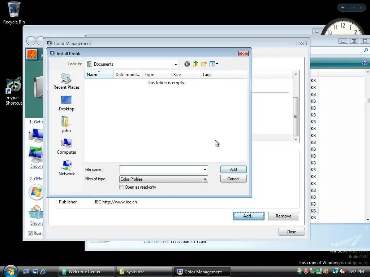Open Recycle Bin on the desktop
The width and height of the screenshot is (370, 277).
point(14,13)
